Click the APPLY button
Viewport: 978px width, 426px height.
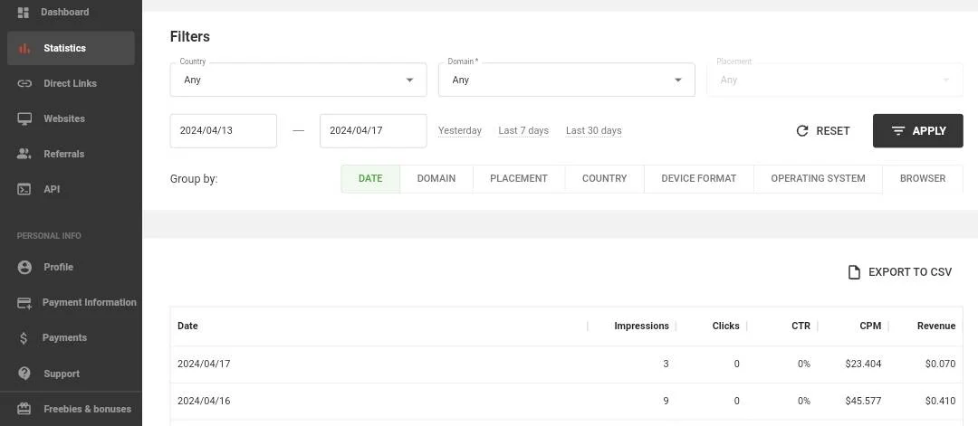click(x=918, y=131)
